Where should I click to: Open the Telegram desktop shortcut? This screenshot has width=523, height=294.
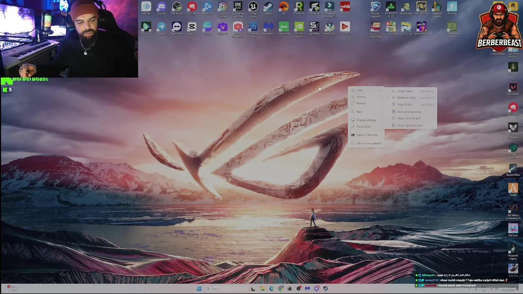click(x=161, y=28)
